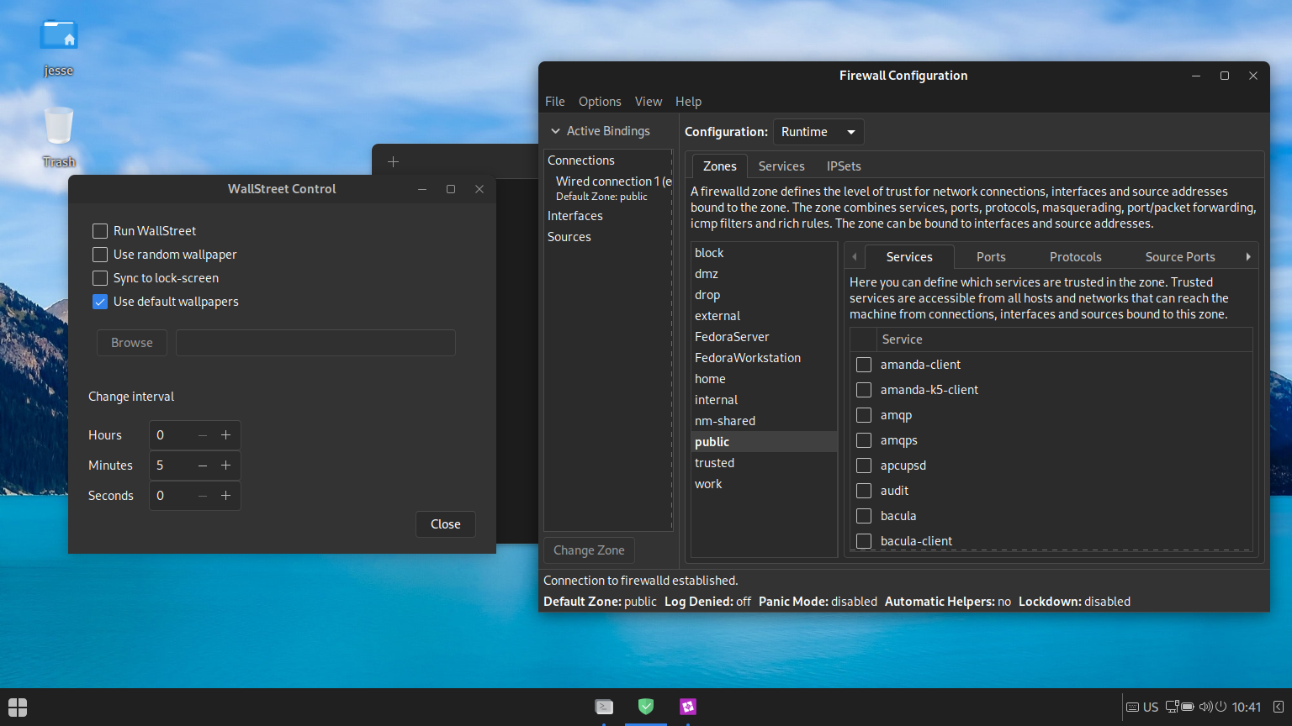
Task: Select the trusted zone in the list
Action: tap(764, 463)
